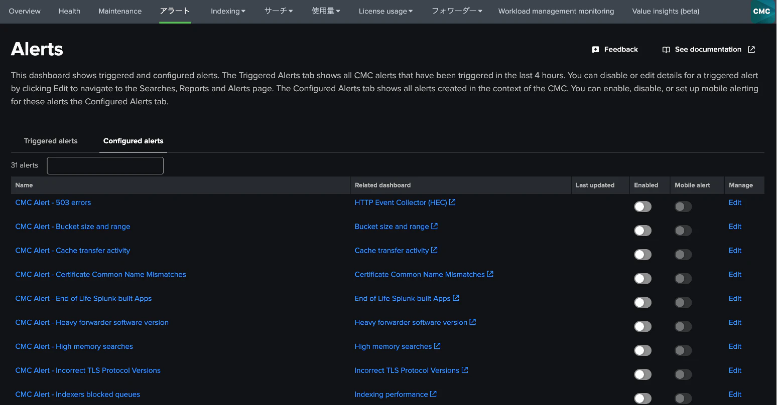Open CMC Alert - High memory searches
This screenshot has width=777, height=405.
(74, 346)
